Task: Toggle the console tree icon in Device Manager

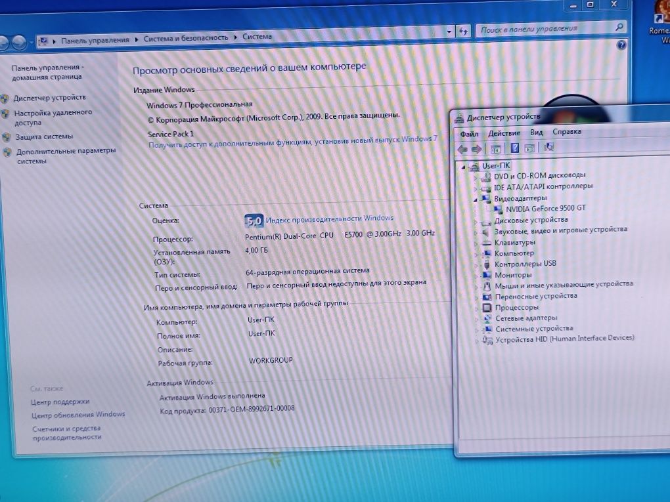Action: click(x=496, y=148)
